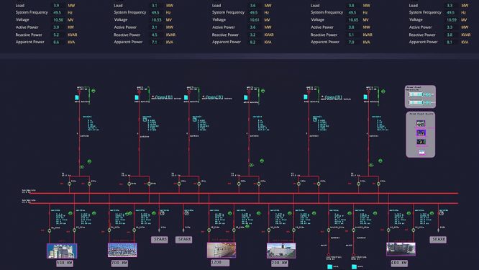Screen dimensions: 479x270
Task: Click the green status circle atop the rightmost incomer
Action: click(383, 91)
